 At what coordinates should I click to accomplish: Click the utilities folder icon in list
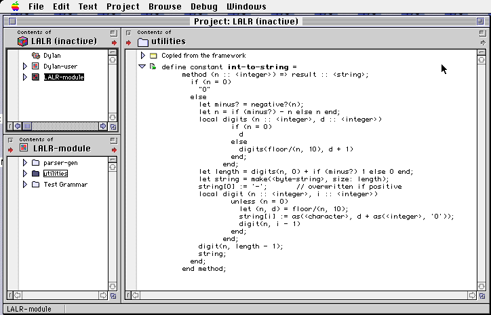35,174
